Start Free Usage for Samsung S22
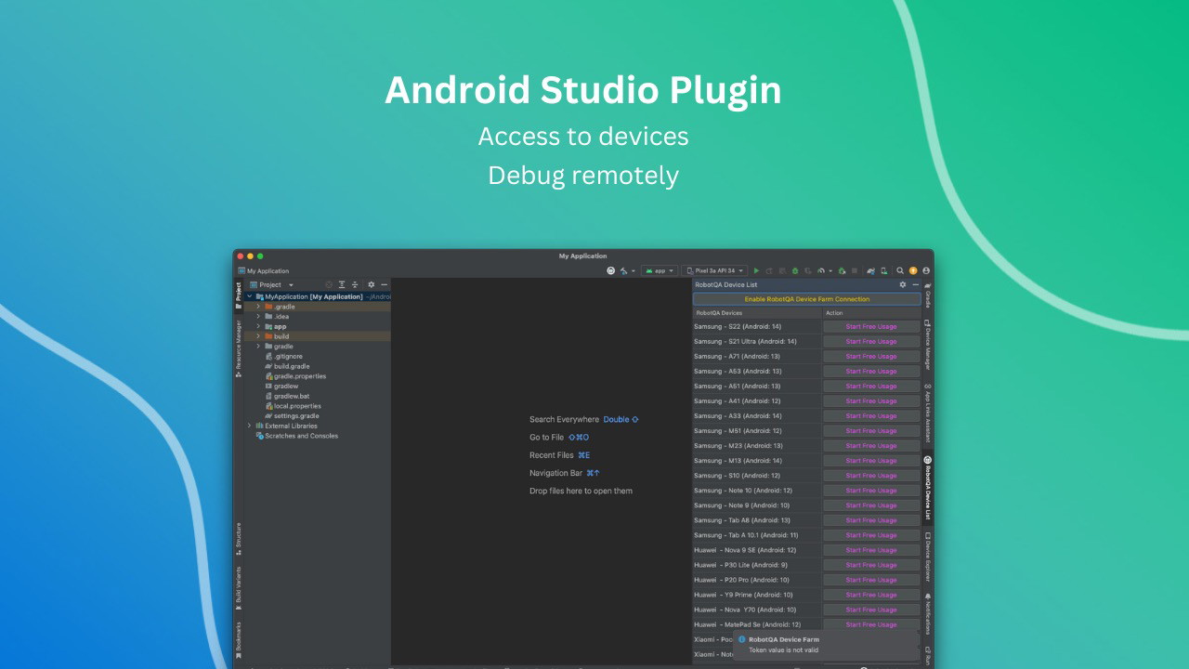 870,327
